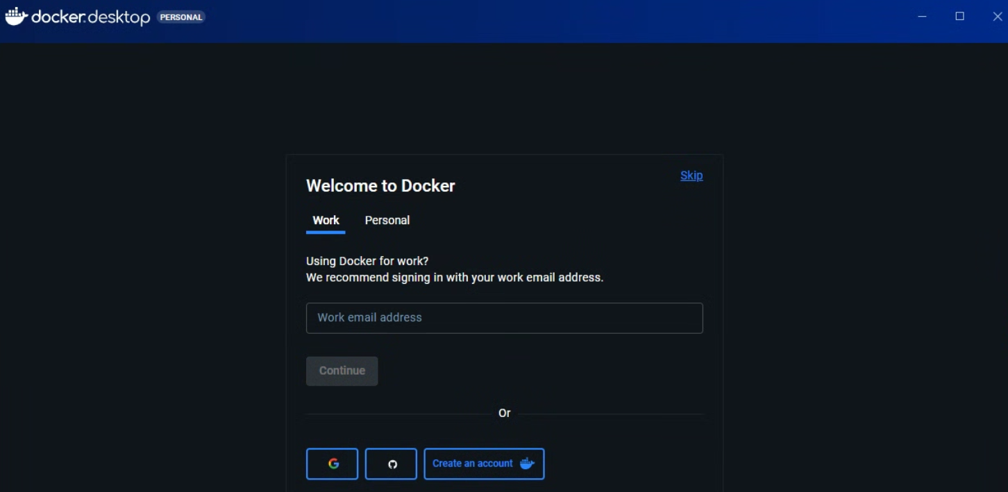Click the Welcome to Docker heading

pos(380,186)
